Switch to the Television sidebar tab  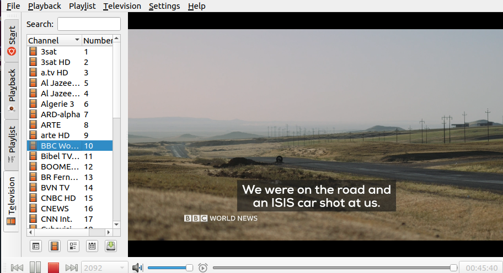pyautogui.click(x=12, y=201)
